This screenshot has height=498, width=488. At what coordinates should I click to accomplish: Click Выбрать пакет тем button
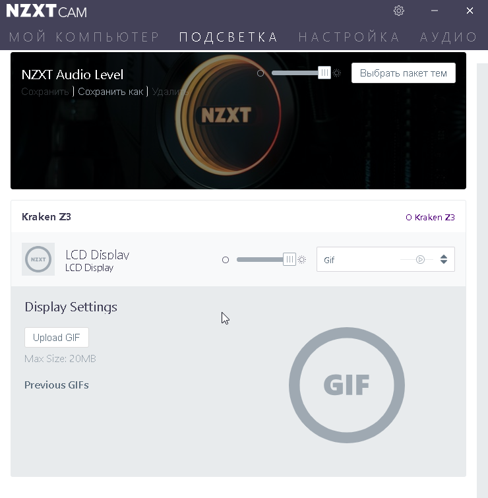(403, 73)
